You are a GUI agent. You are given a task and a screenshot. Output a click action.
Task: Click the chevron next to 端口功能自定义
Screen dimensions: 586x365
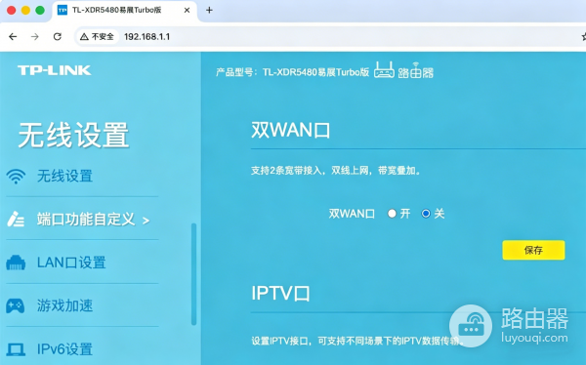click(146, 221)
